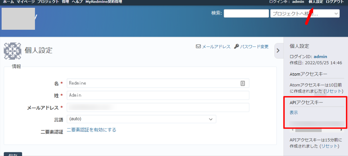Viewport: 348px width, 156px height.
Task: Open the プロジェクトへ移動 project dropdown
Action: [x=305, y=14]
